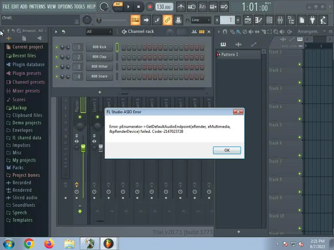Click the Master track volume fader

(x=83, y=148)
